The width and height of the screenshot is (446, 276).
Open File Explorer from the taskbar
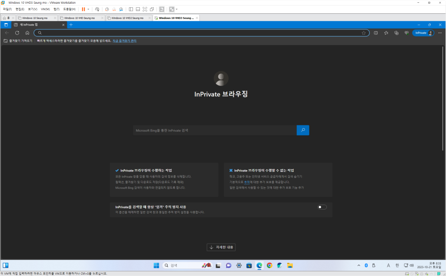290,265
